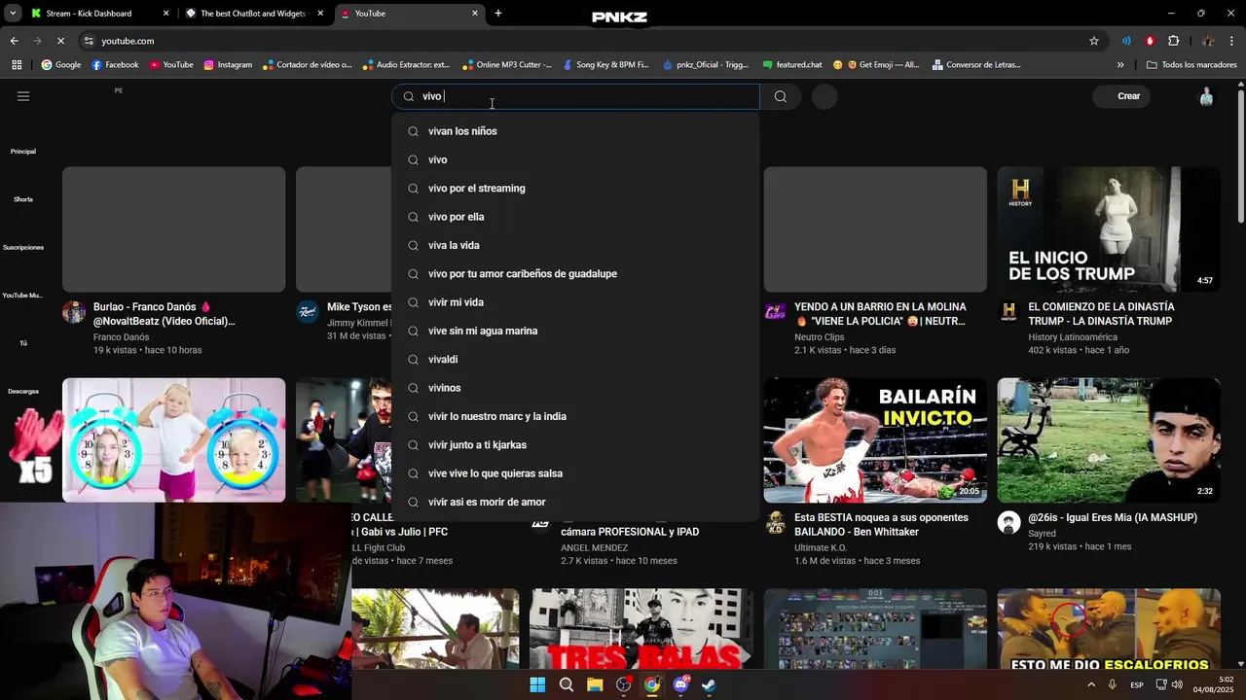
Task: Select suggestion "vivaldi"
Action: click(575, 360)
